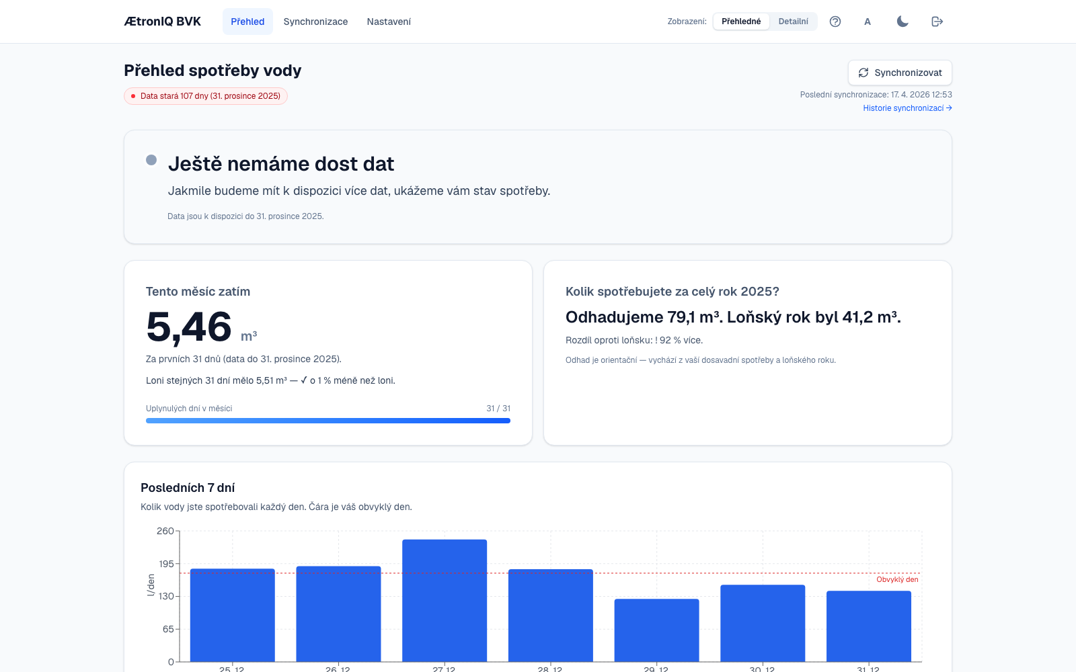Click the 'Tento měsíc zatím' label

pyautogui.click(x=198, y=292)
